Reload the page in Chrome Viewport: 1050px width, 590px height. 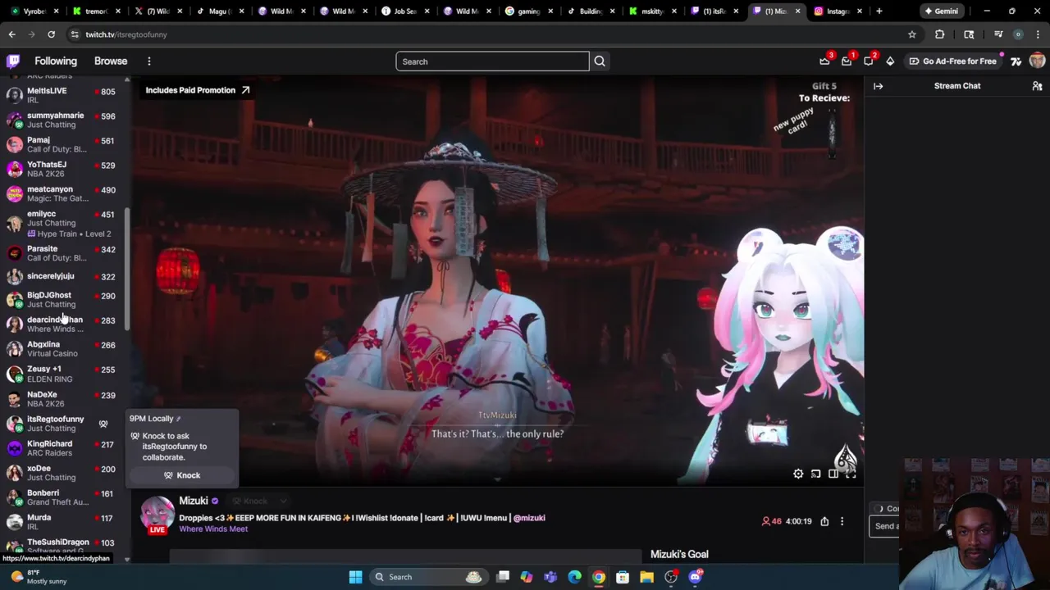(x=51, y=34)
